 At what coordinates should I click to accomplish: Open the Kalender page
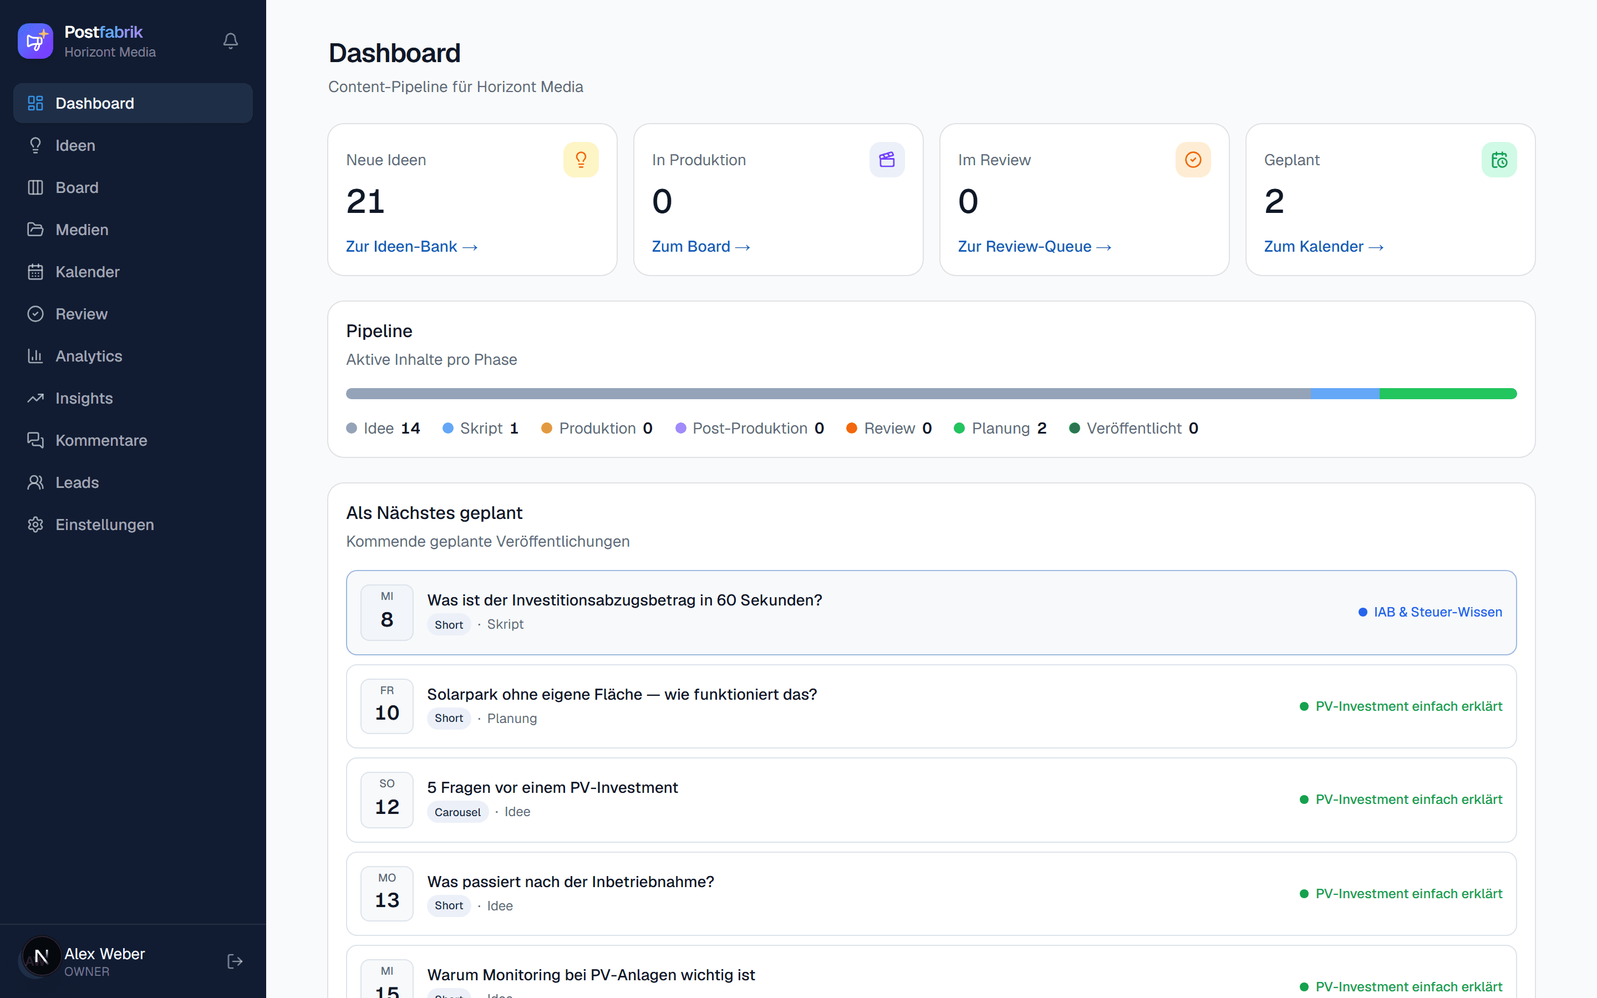pyautogui.click(x=133, y=272)
